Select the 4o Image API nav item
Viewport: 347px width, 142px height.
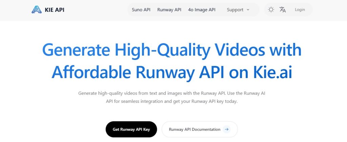[x=202, y=10]
